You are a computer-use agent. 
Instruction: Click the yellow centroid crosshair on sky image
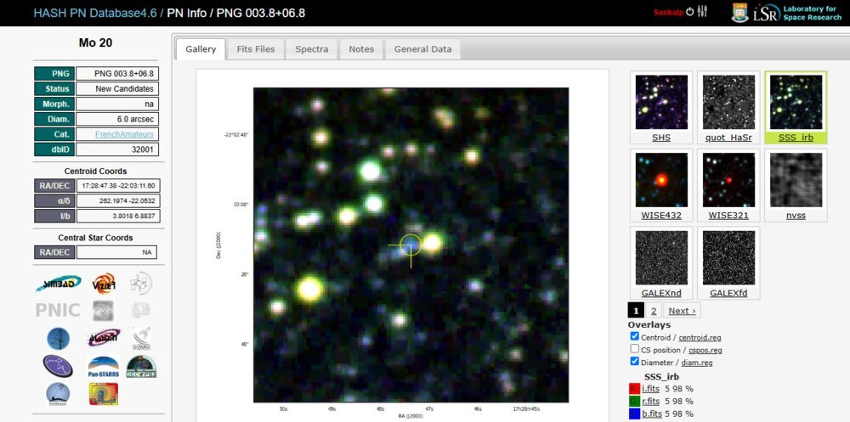(x=411, y=245)
